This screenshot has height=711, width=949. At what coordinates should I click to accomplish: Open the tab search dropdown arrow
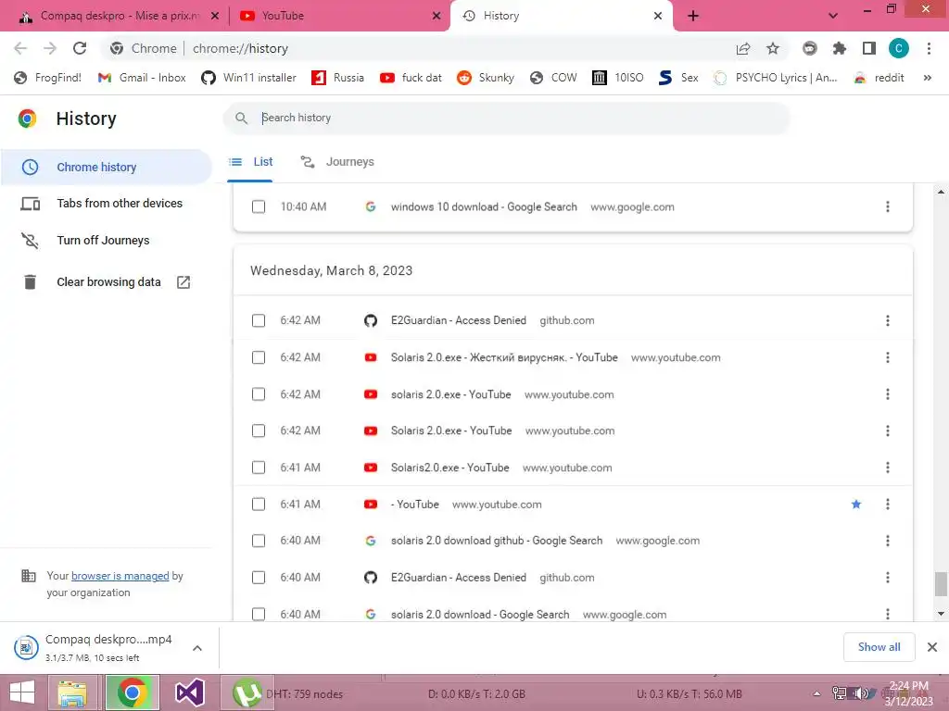point(833,16)
